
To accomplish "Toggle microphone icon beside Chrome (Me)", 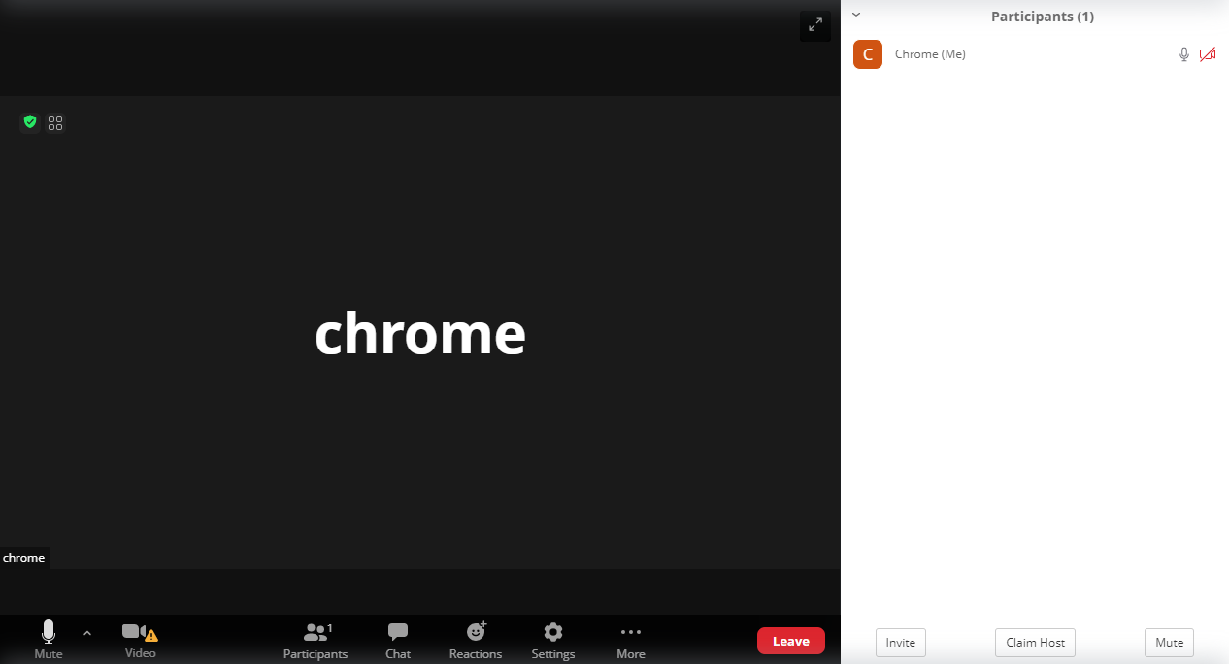I will coord(1184,54).
